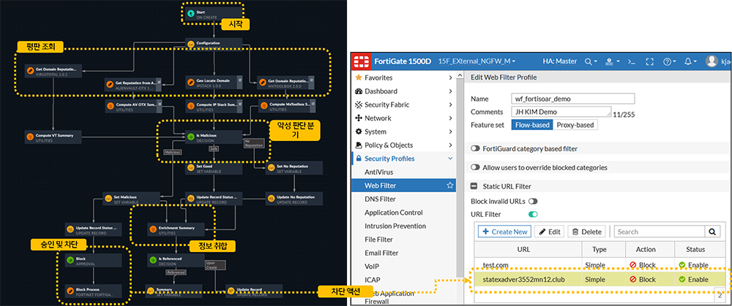Click the user avatar icon

tap(712, 61)
